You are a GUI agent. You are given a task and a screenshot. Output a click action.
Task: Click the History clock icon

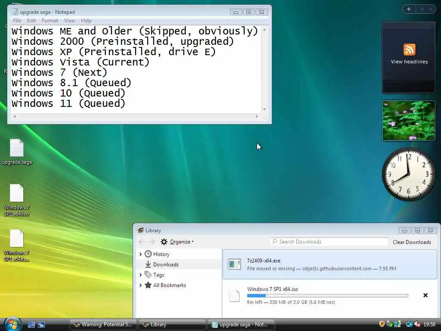point(148,254)
